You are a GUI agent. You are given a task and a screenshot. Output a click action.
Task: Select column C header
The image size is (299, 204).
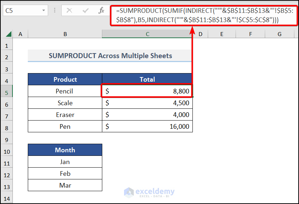147,34
